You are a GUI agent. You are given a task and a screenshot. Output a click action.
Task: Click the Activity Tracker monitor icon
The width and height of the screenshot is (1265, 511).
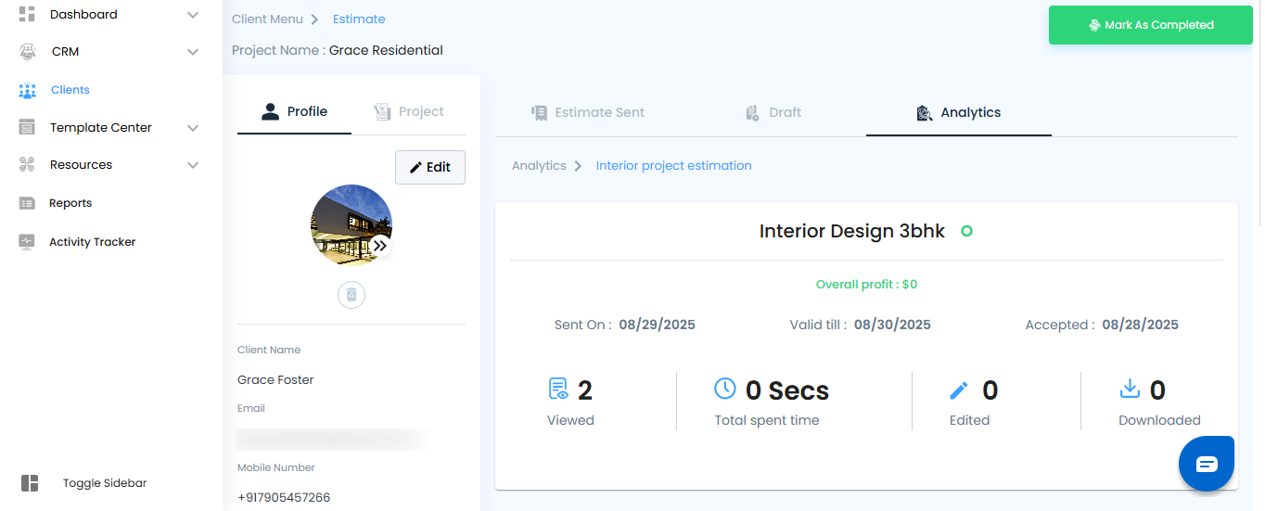pos(27,242)
